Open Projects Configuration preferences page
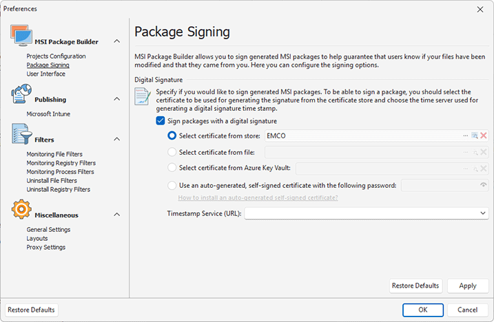This screenshot has height=322, width=494. click(56, 56)
